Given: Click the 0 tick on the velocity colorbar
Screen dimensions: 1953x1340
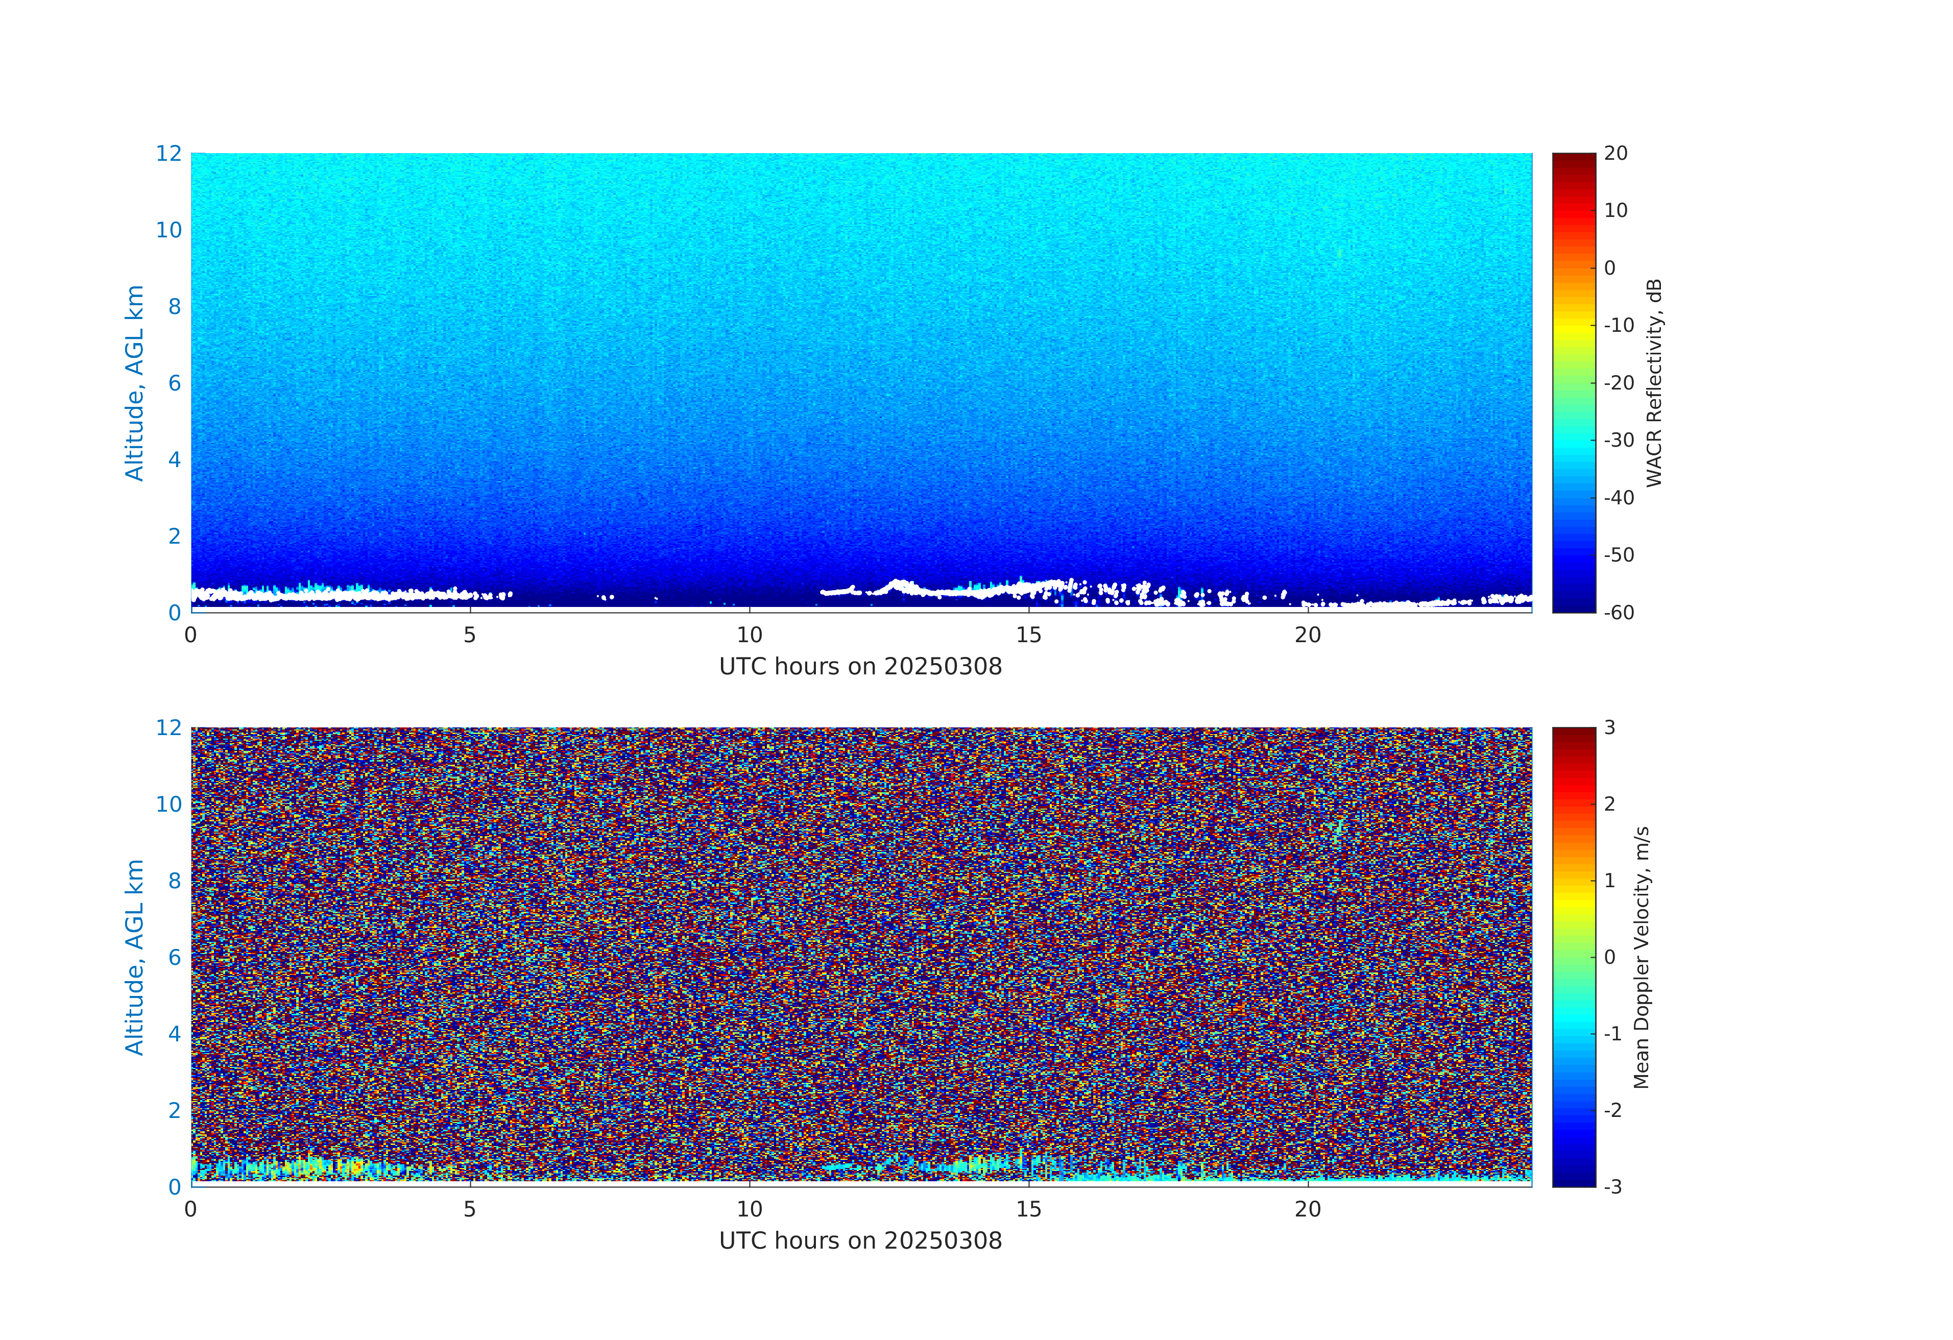Looking at the screenshot, I should click(1610, 957).
